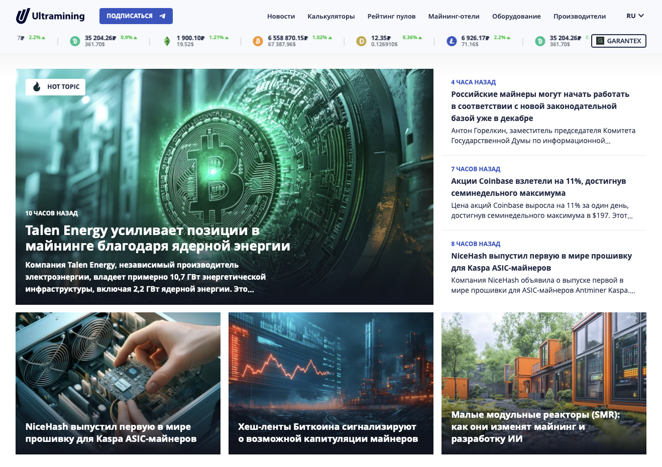Image resolution: width=662 pixels, height=467 pixels.
Task: Click the Litecoin ticker icon
Action: tap(452, 41)
